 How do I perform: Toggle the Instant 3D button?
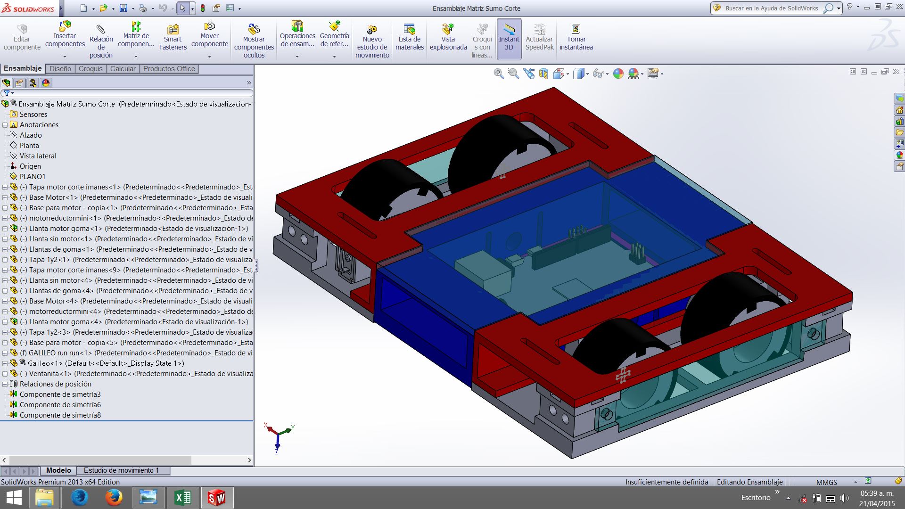pyautogui.click(x=509, y=39)
